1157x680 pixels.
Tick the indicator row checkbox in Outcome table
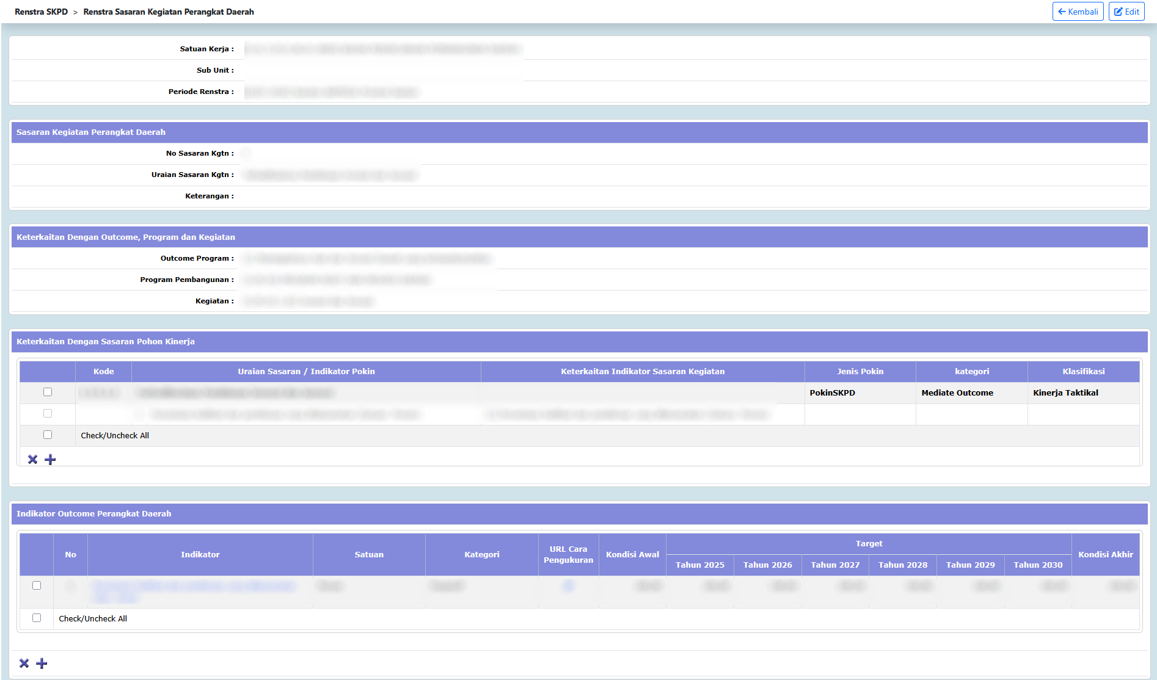[37, 586]
